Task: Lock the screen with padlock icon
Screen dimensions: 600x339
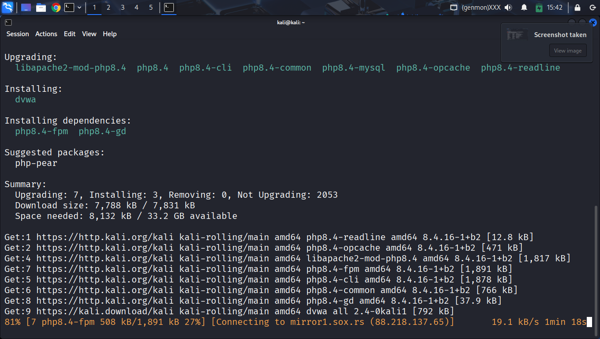Action: tap(577, 8)
